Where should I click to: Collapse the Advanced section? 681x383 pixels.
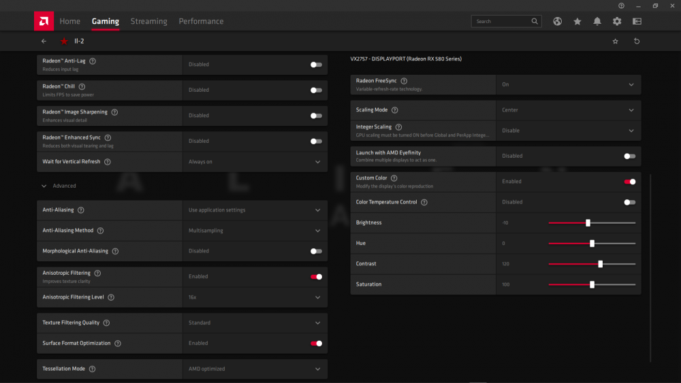[45, 186]
